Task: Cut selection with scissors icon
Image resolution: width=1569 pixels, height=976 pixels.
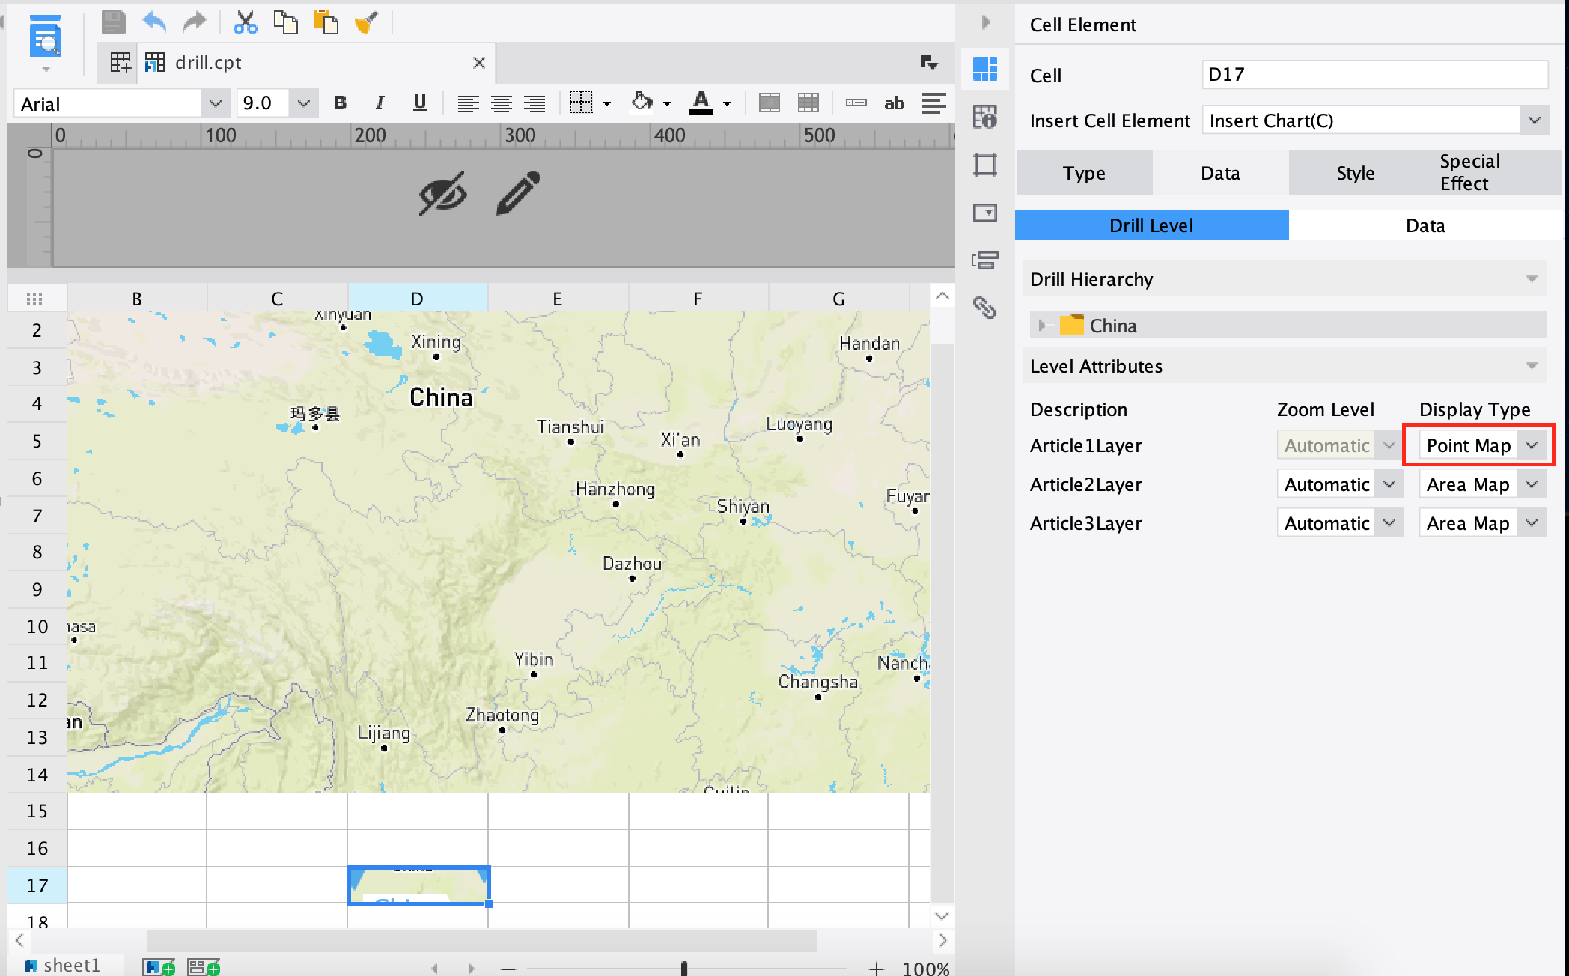Action: coord(245,22)
